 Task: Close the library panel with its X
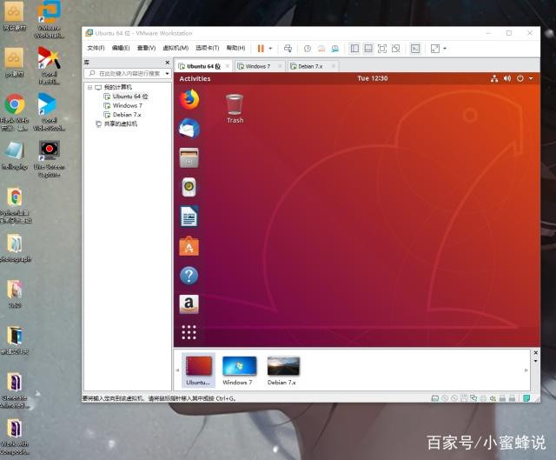(168, 63)
